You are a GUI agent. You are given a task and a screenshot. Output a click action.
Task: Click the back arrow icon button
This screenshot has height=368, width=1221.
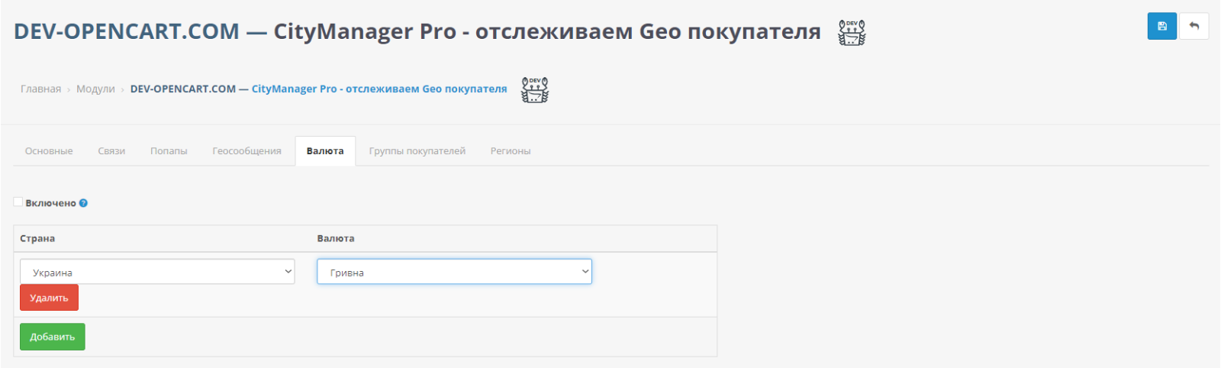pyautogui.click(x=1194, y=26)
